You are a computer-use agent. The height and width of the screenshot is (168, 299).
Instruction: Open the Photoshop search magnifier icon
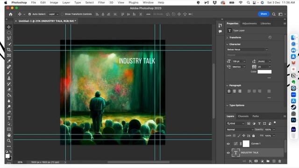point(274,14)
